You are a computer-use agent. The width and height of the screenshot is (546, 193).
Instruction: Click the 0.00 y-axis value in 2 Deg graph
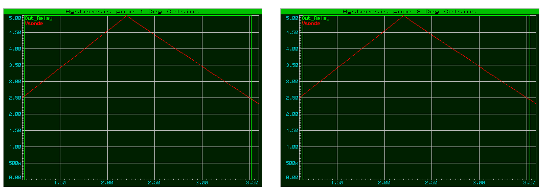(292, 177)
